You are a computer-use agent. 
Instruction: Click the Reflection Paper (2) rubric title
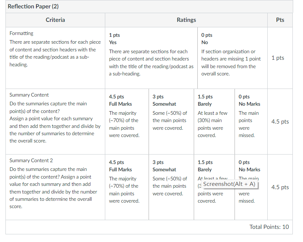click(x=33, y=7)
